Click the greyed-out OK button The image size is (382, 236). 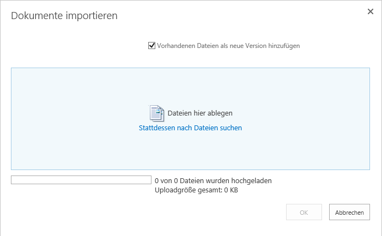(304, 212)
